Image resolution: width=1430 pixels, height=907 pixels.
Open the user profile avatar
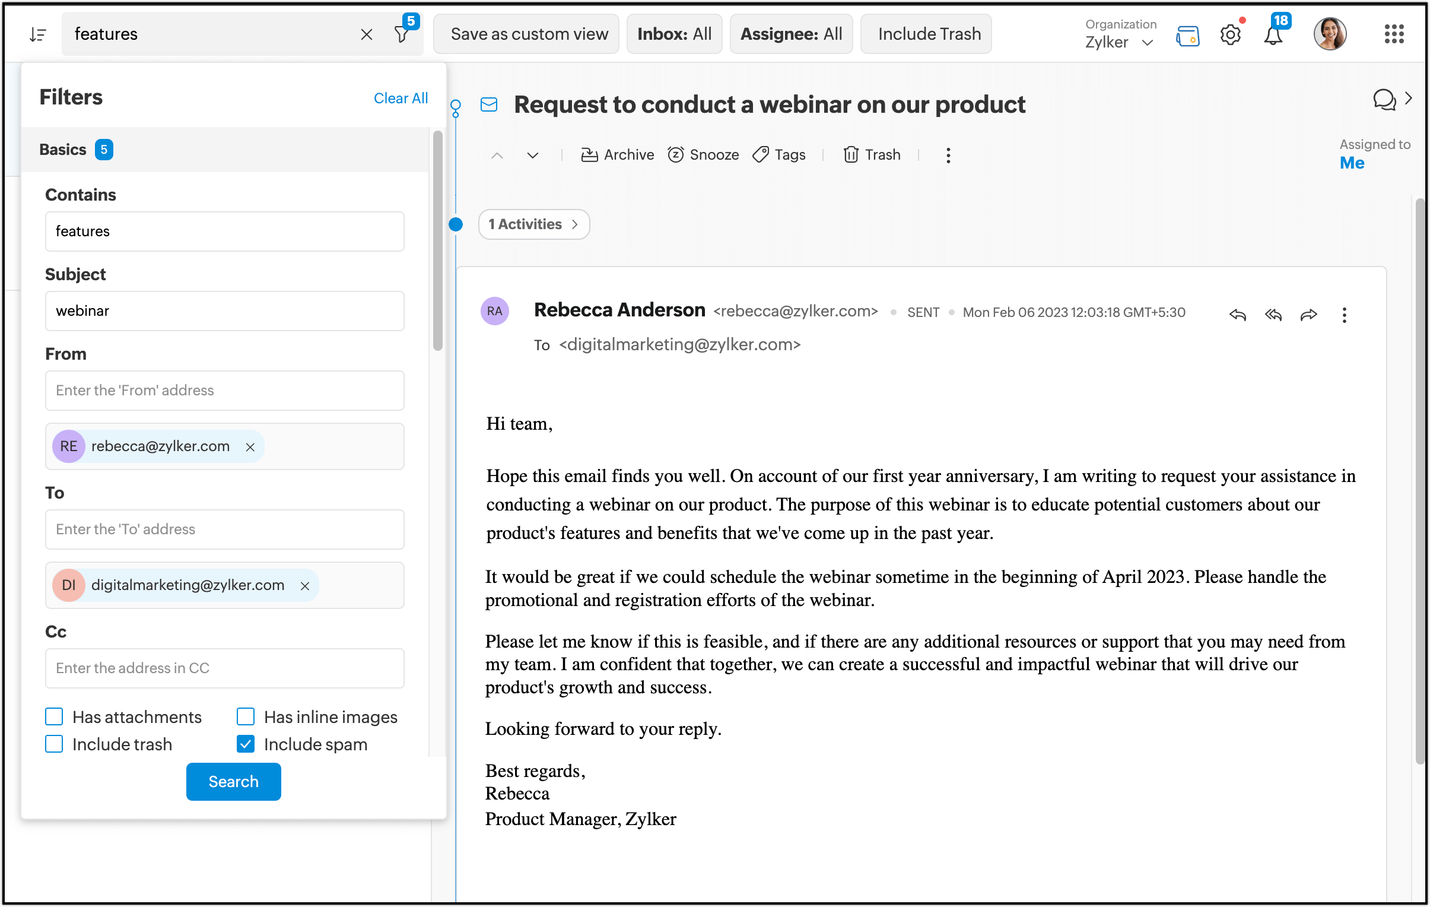click(1329, 34)
